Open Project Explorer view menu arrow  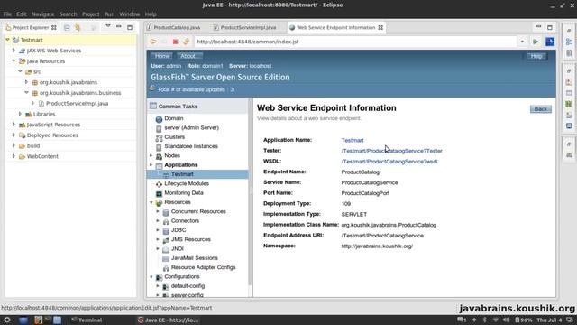(x=108, y=26)
